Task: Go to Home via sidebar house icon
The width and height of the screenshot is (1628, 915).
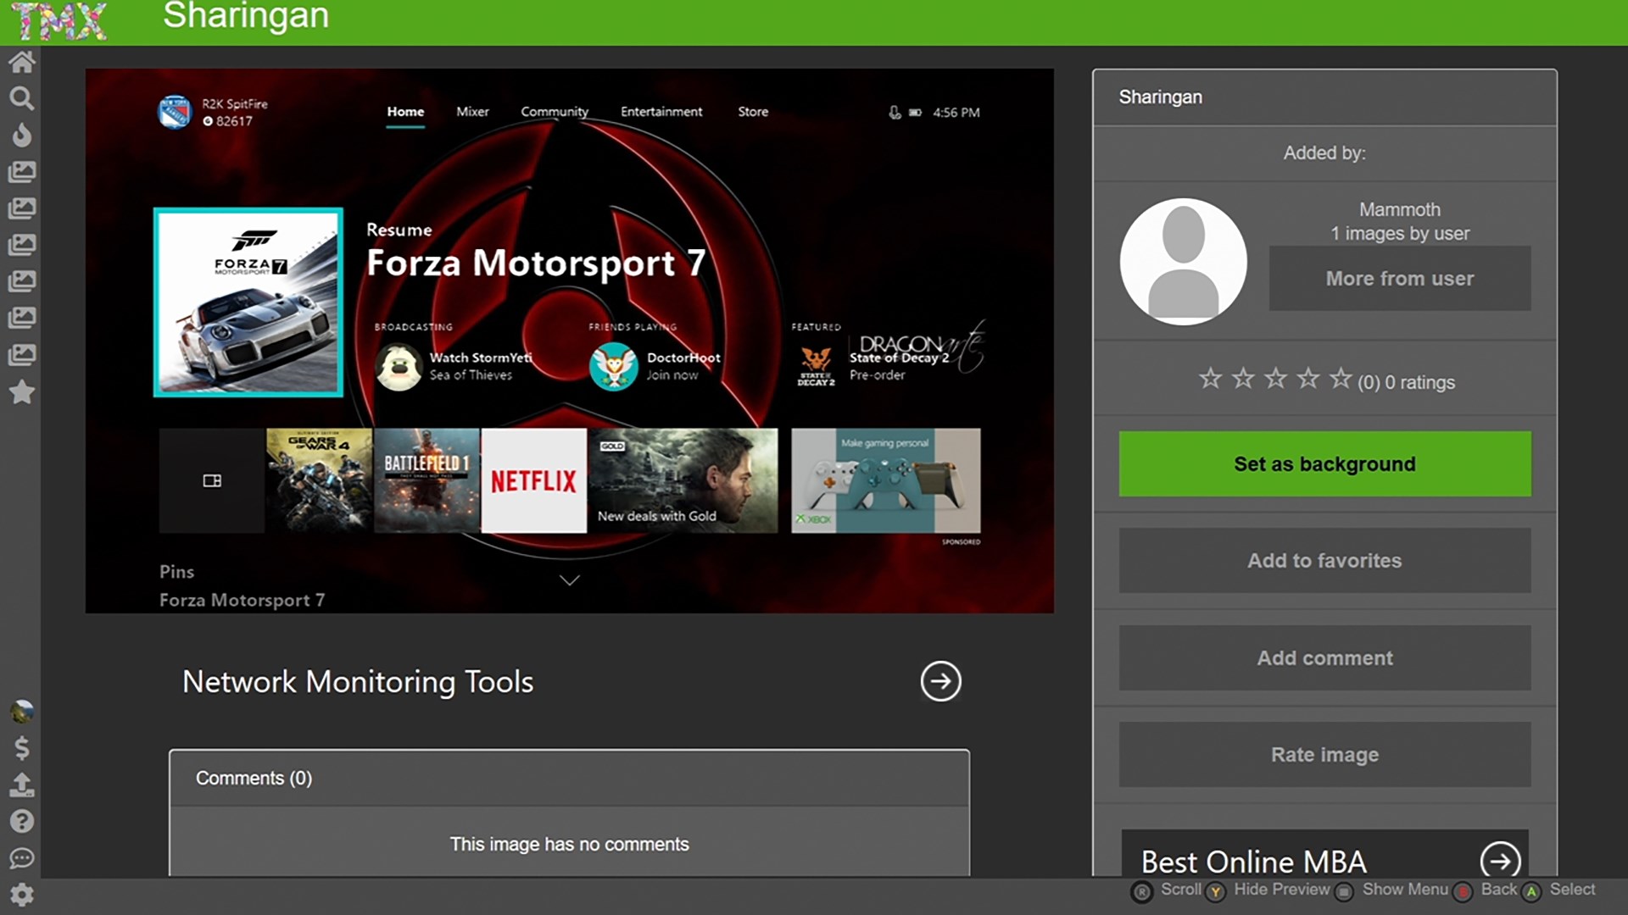Action: coord(21,62)
